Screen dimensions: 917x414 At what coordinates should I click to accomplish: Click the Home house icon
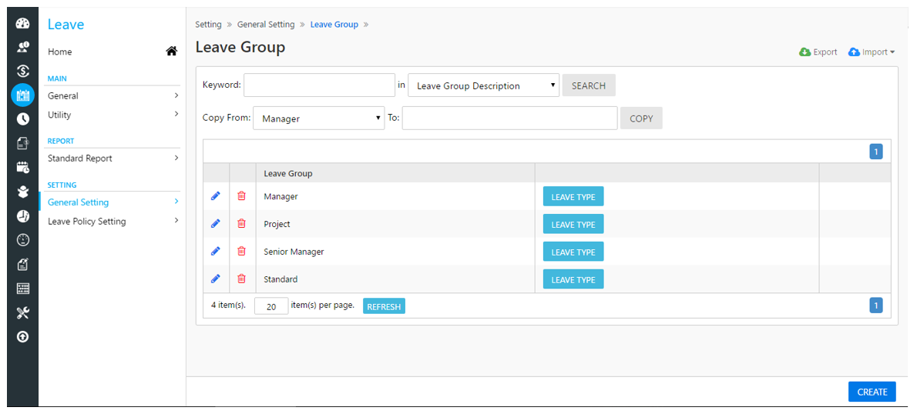click(x=171, y=52)
